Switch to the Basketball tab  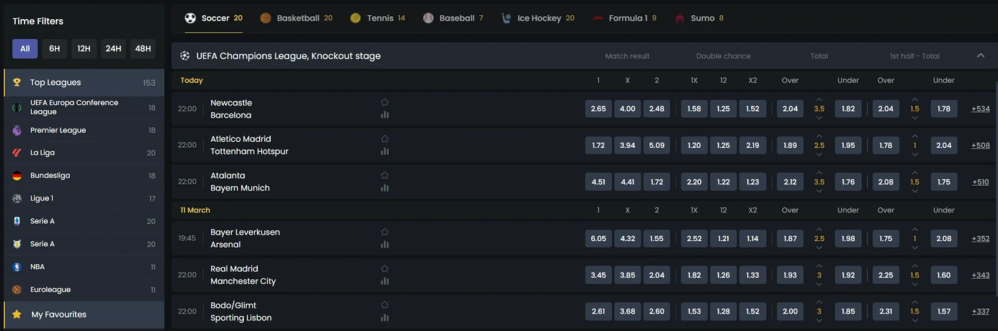pyautogui.click(x=296, y=18)
